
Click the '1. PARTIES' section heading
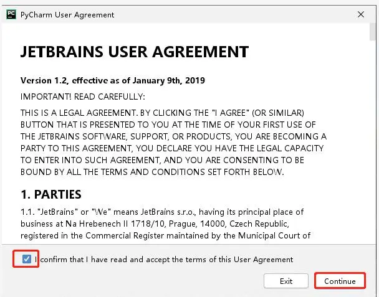tap(51, 194)
